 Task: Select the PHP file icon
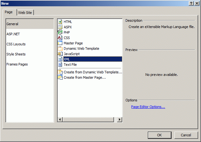coord(60,32)
